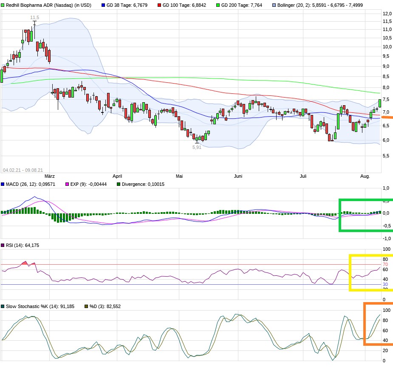This screenshot has width=393, height=367.
Task: Select the März label on the time axis
Action: (50, 176)
